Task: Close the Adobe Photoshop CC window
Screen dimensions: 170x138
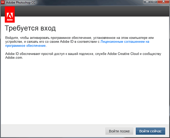Action: pyautogui.click(x=163, y=2)
